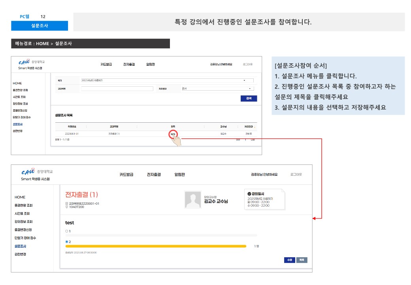411x285 pixels.
Task: Click location pin icon beside 10407200
Action: pos(66,207)
